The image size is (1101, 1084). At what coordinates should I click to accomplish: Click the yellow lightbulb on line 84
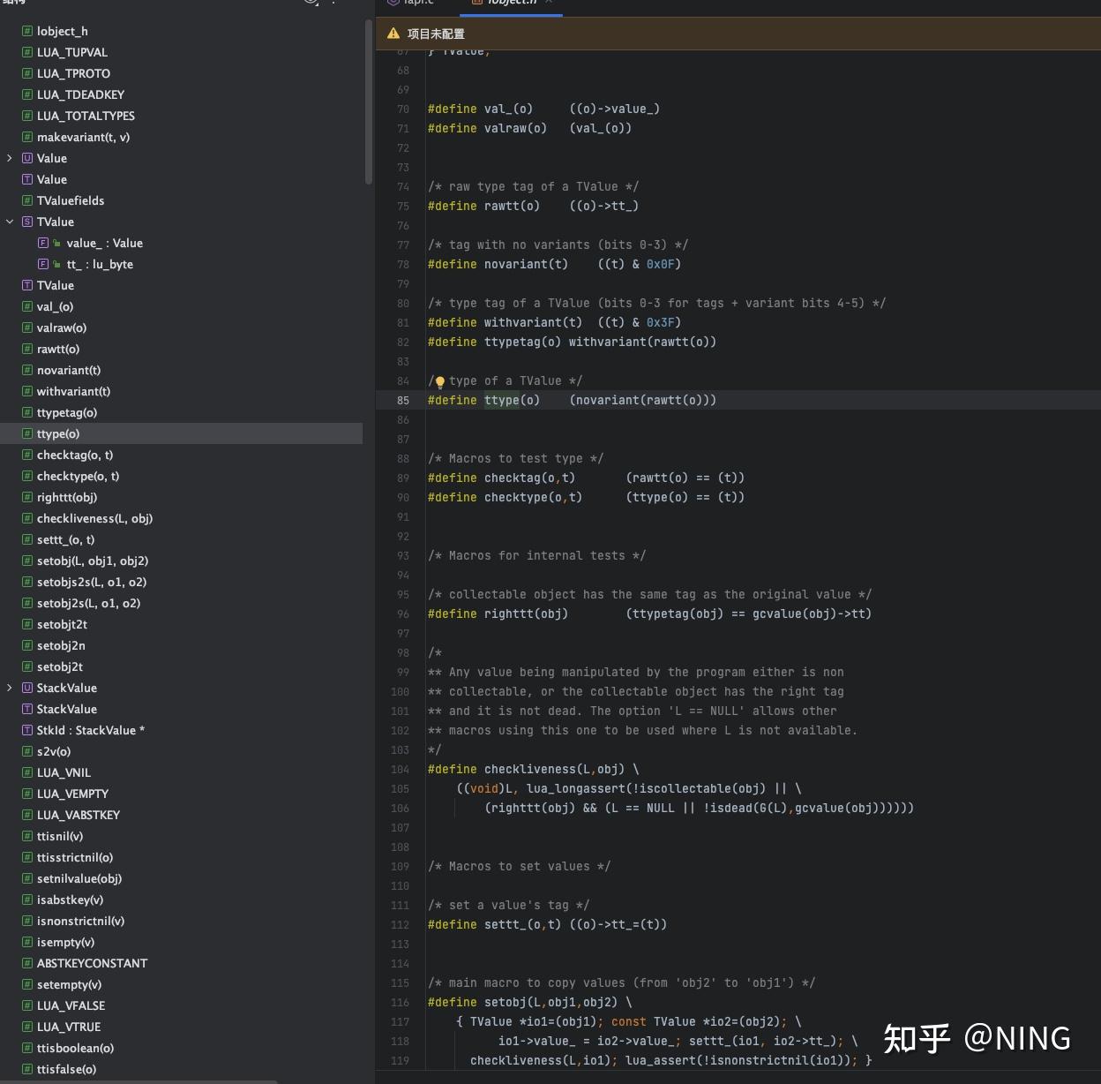[x=439, y=382]
